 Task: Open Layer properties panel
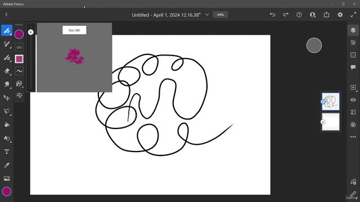click(x=353, y=43)
